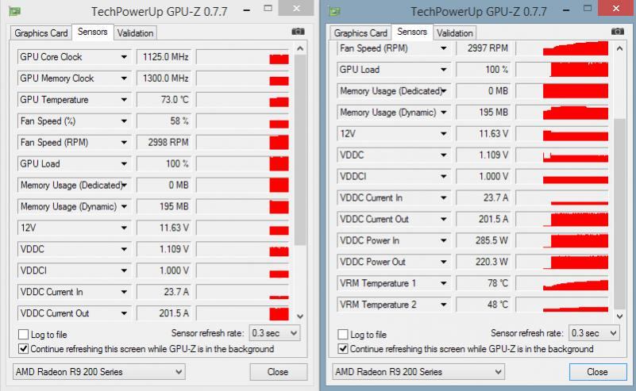Click scroll down arrow in left window sensor list
Viewport: 636px width, 391px height.
pyautogui.click(x=300, y=316)
